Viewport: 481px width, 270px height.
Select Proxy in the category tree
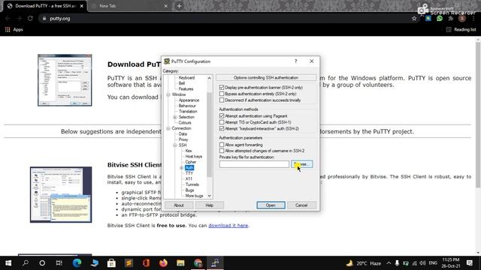click(x=183, y=139)
